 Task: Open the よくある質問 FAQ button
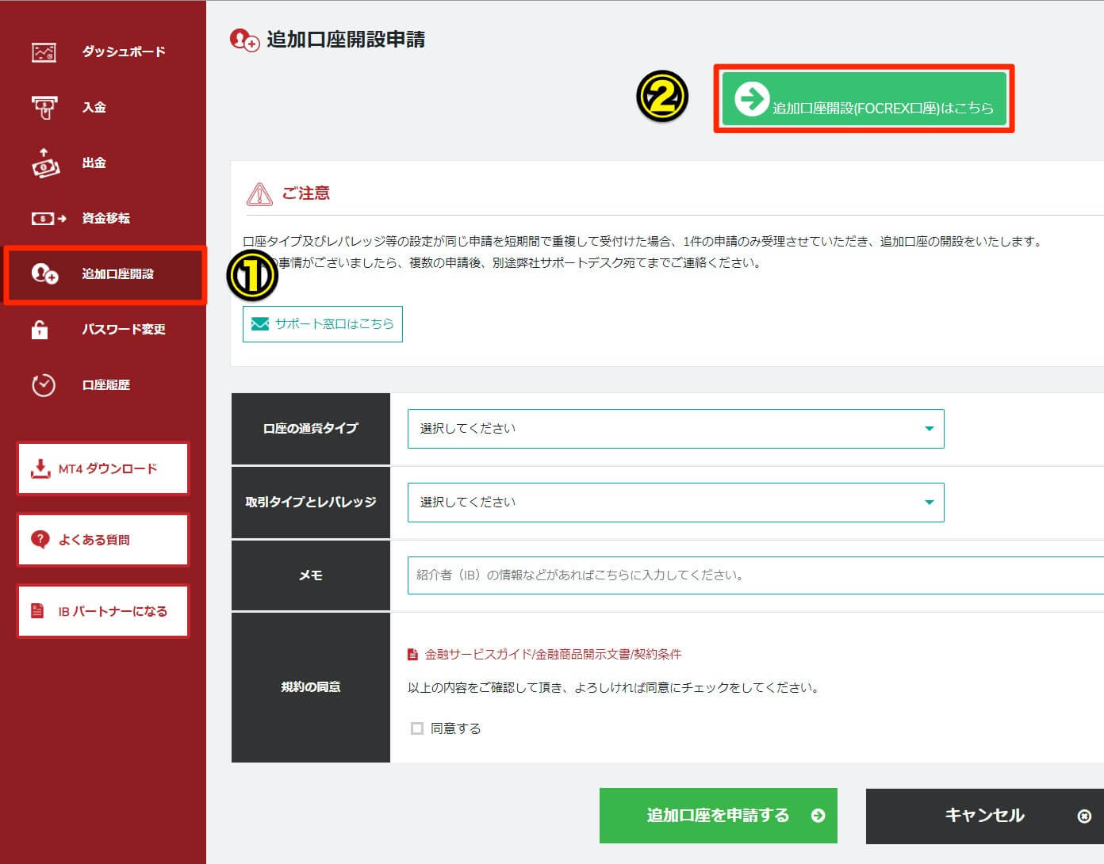coord(103,540)
